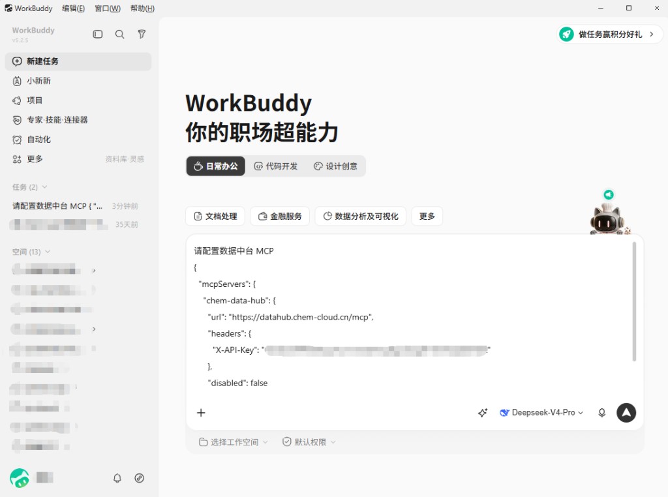Image resolution: width=668 pixels, height=497 pixels.
Task: Switch to the 设计创意 tab
Action: [336, 166]
